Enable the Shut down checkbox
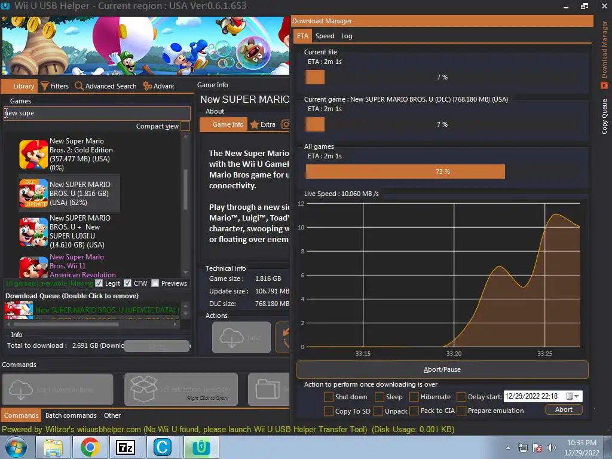The height and width of the screenshot is (459, 612). (329, 397)
